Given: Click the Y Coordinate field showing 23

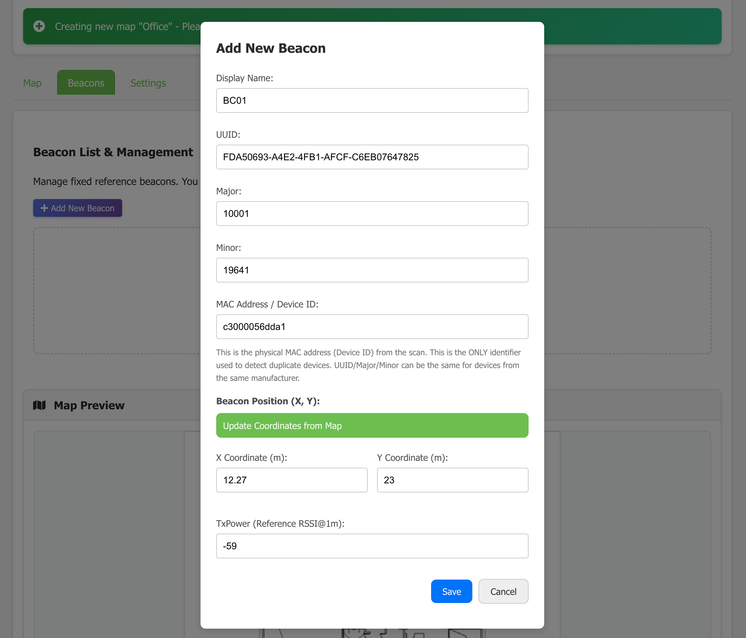Looking at the screenshot, I should point(452,480).
